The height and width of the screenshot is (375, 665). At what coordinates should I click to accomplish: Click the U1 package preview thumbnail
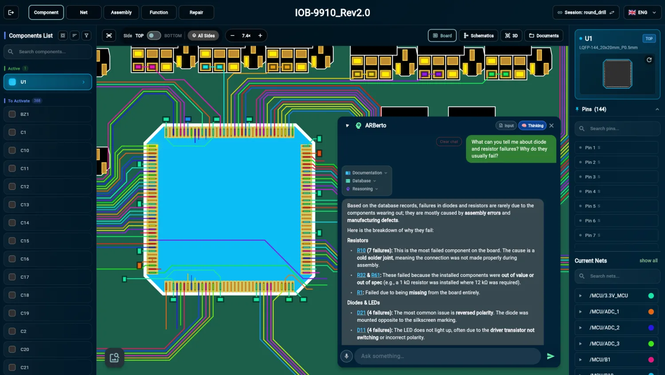[x=618, y=74]
